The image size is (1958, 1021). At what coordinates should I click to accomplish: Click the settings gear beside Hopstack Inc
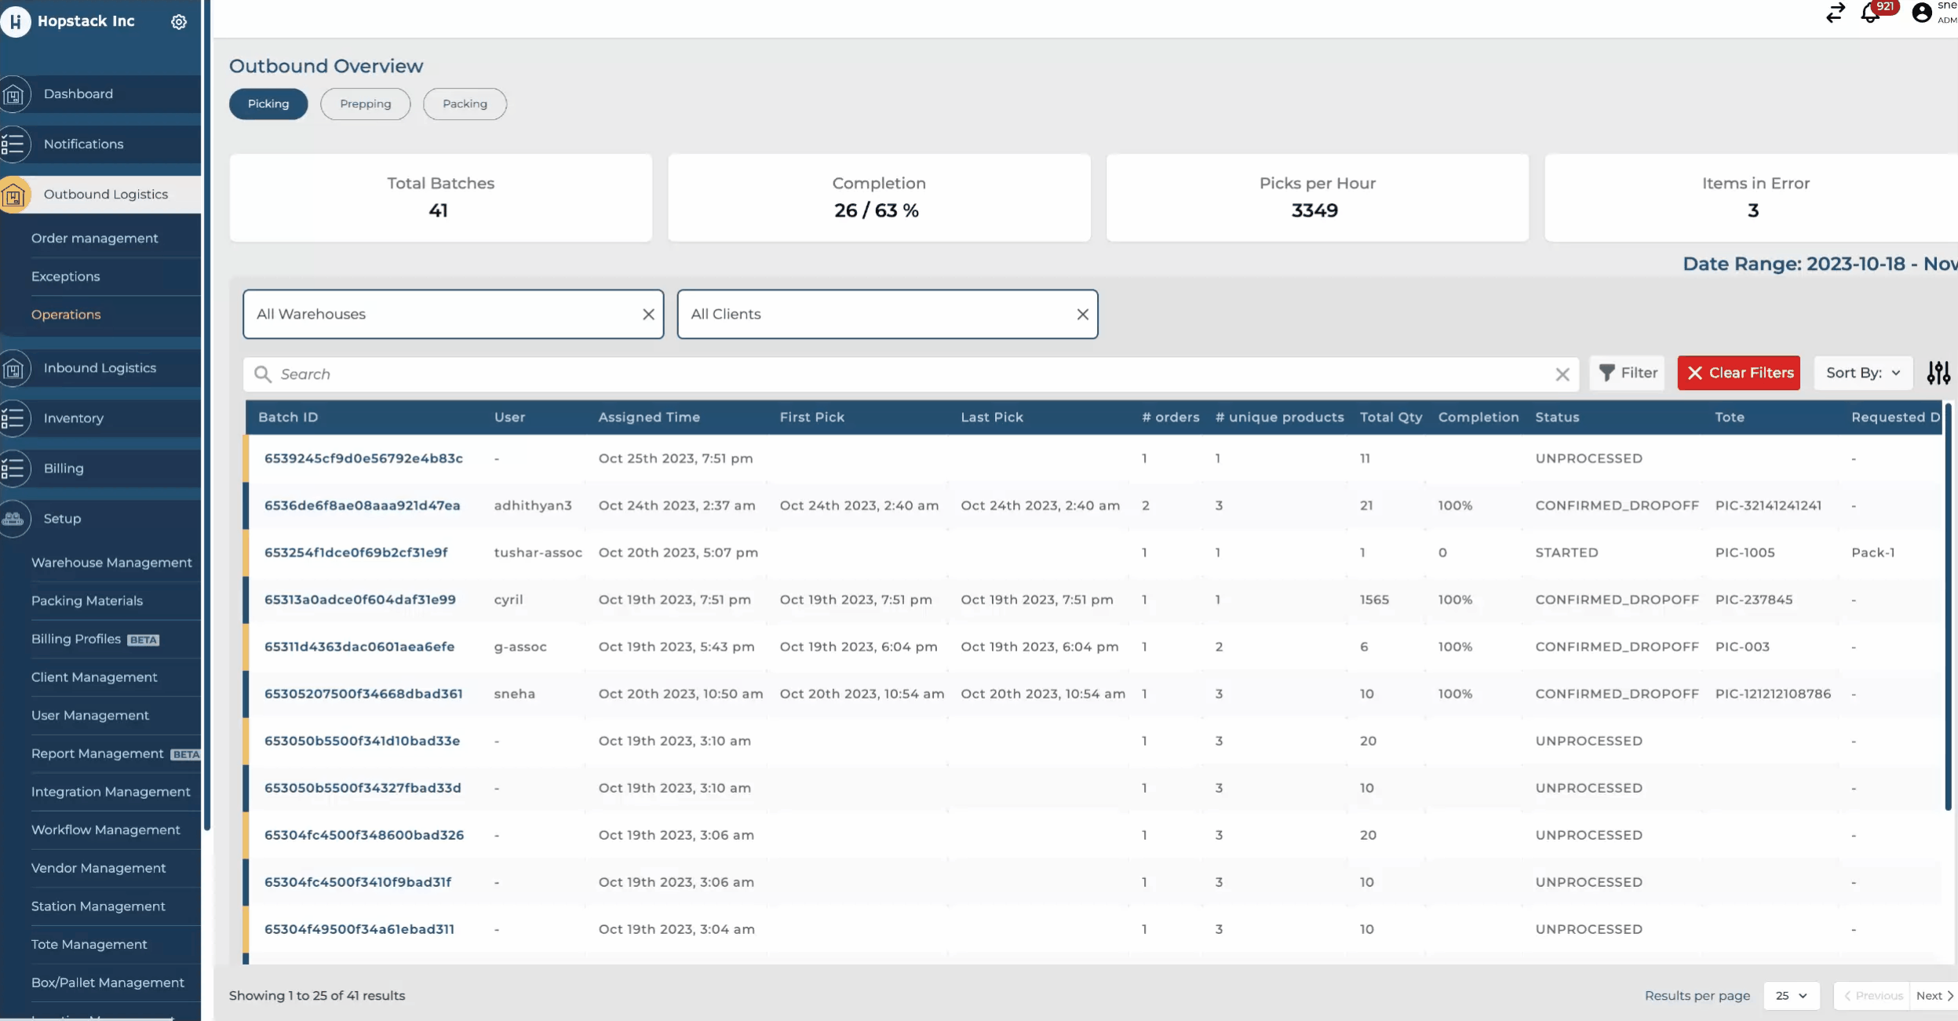click(x=179, y=22)
